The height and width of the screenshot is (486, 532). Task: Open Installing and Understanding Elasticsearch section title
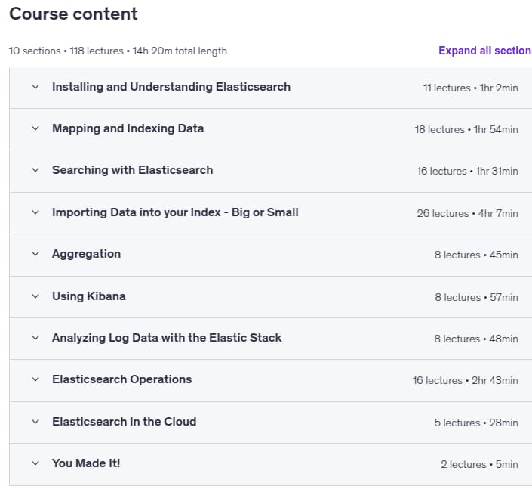point(171,87)
